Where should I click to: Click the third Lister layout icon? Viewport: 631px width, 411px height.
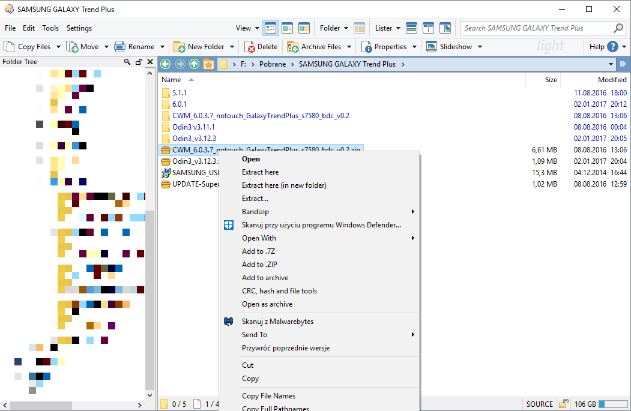click(445, 28)
